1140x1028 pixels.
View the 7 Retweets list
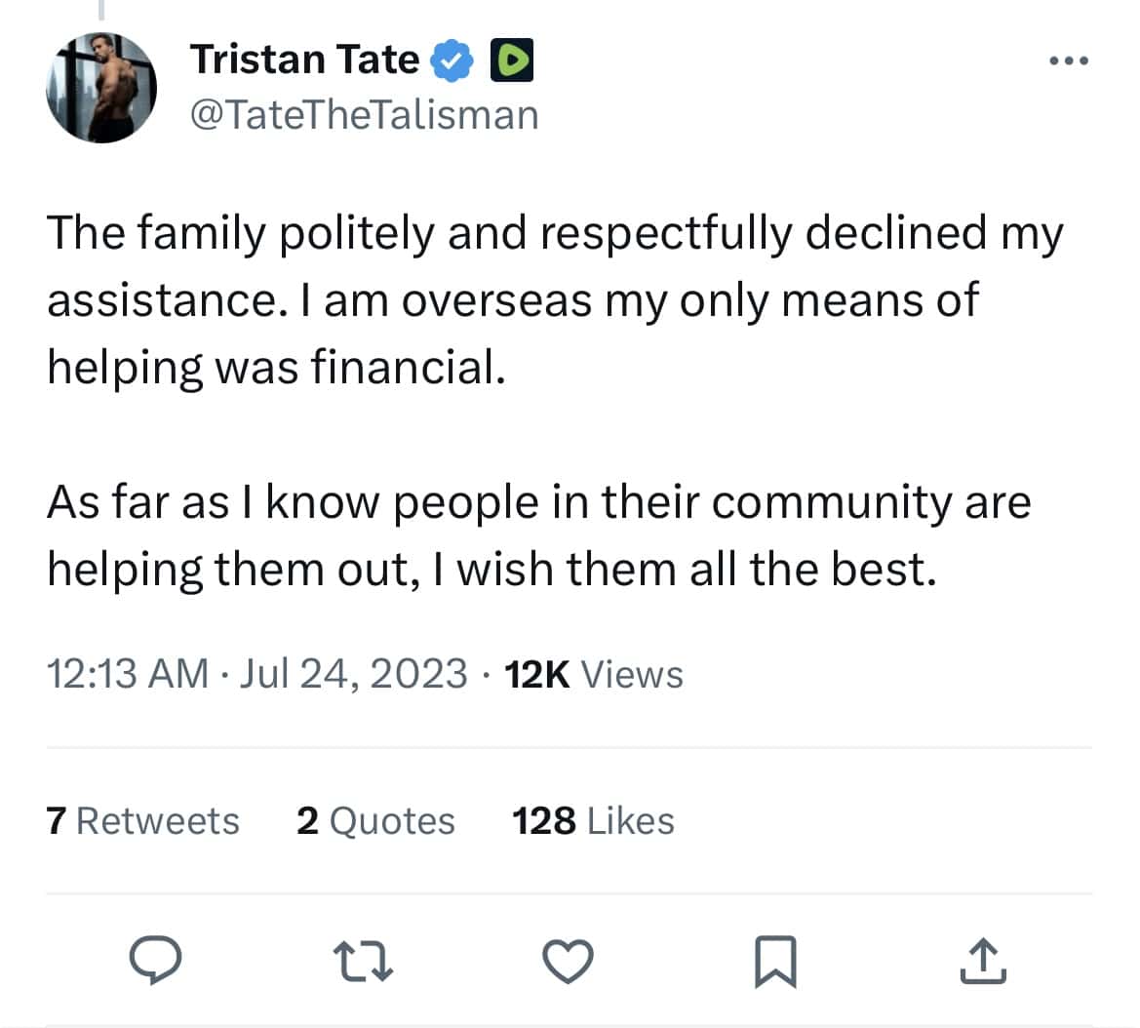[142, 820]
